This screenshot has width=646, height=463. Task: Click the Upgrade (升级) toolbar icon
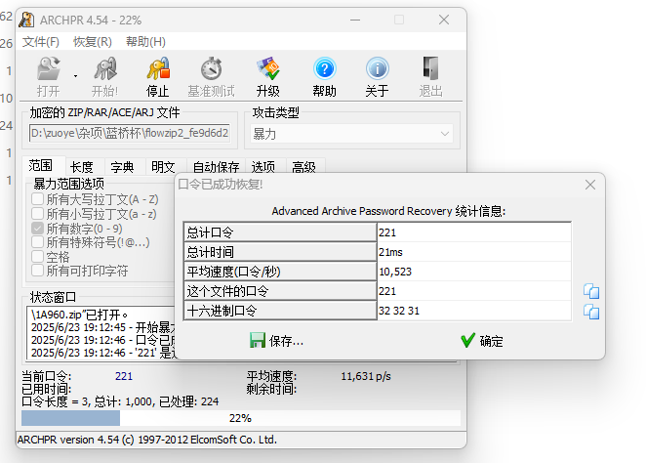[267, 68]
